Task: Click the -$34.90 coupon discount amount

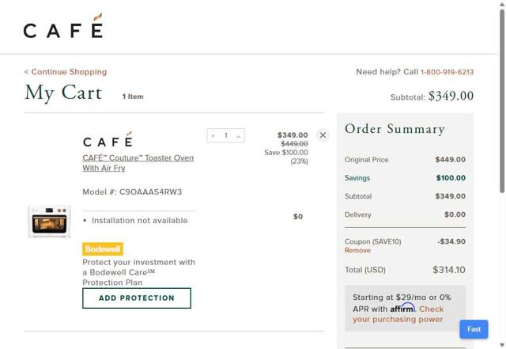Action: click(451, 241)
